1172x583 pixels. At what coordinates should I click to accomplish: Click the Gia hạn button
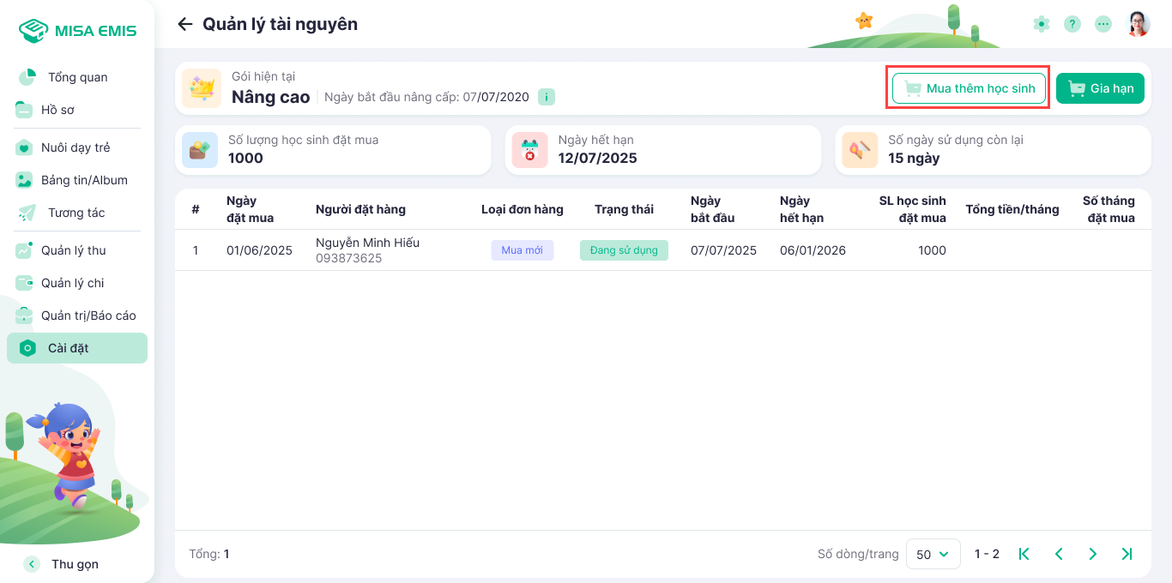pyautogui.click(x=1100, y=88)
